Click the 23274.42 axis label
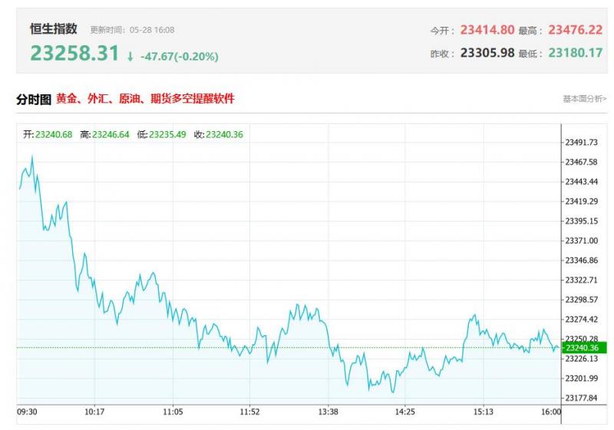 582,320
